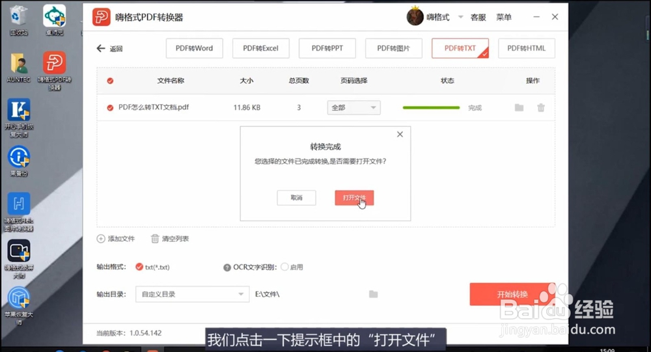Click the back arrow 返回

click(109, 49)
